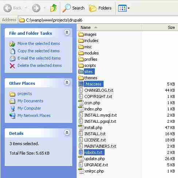Open Search from the toolbar
This screenshot has width=178, height=178.
tap(73, 8)
